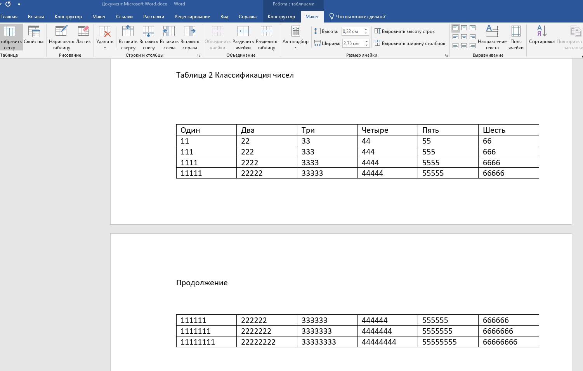
Task: Click Split Cells (Разделить ячейки)
Action: click(x=243, y=37)
